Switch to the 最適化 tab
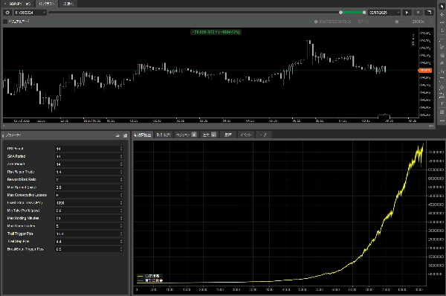446x296 pixels. (68, 4)
